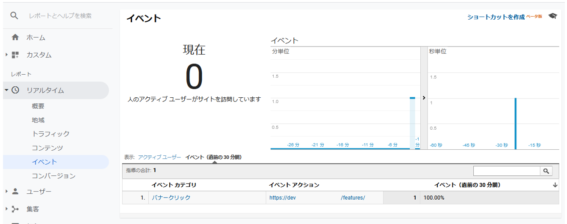The image size is (567, 224).
Task: Open the 集客 menu item
Action: [33, 209]
